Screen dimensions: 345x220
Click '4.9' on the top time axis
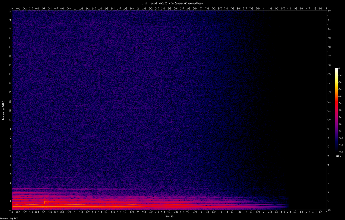tap(321, 9)
